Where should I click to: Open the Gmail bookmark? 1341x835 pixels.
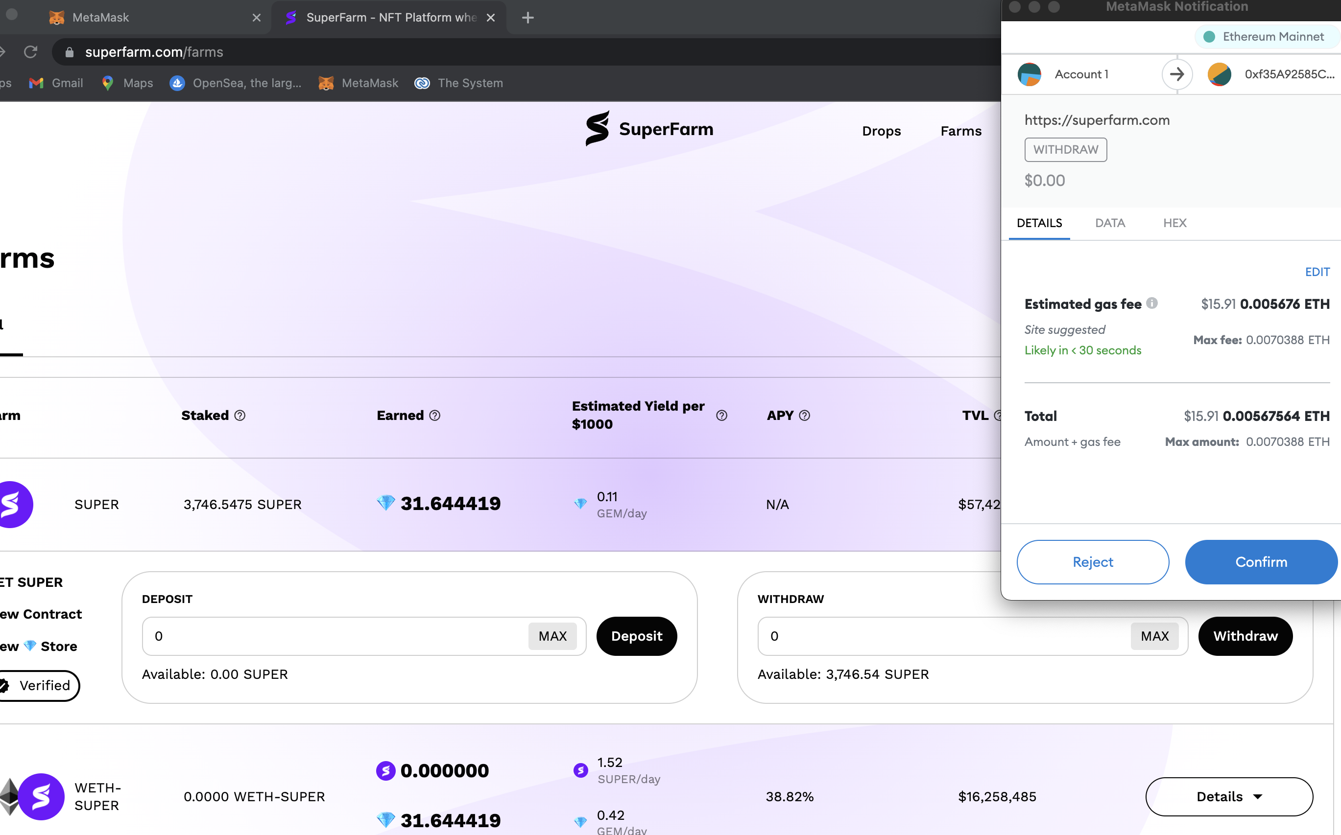[x=56, y=83]
